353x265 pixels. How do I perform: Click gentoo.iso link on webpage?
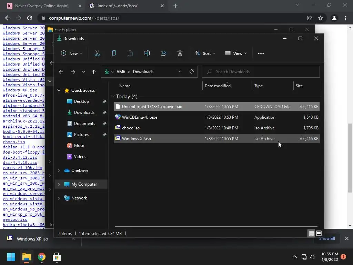pos(15,219)
